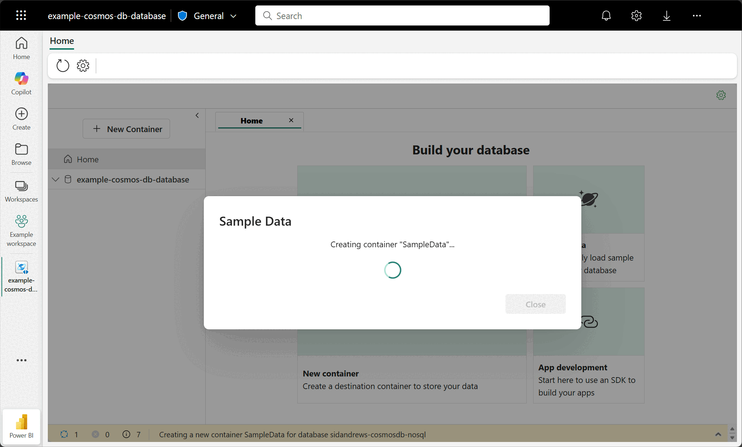742x447 pixels.
Task: Open settings gear in top bar
Action: tap(636, 15)
